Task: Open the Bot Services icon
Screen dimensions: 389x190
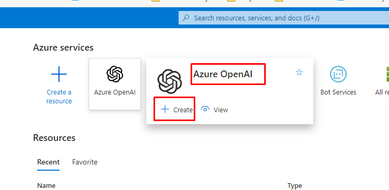Action: (338, 74)
